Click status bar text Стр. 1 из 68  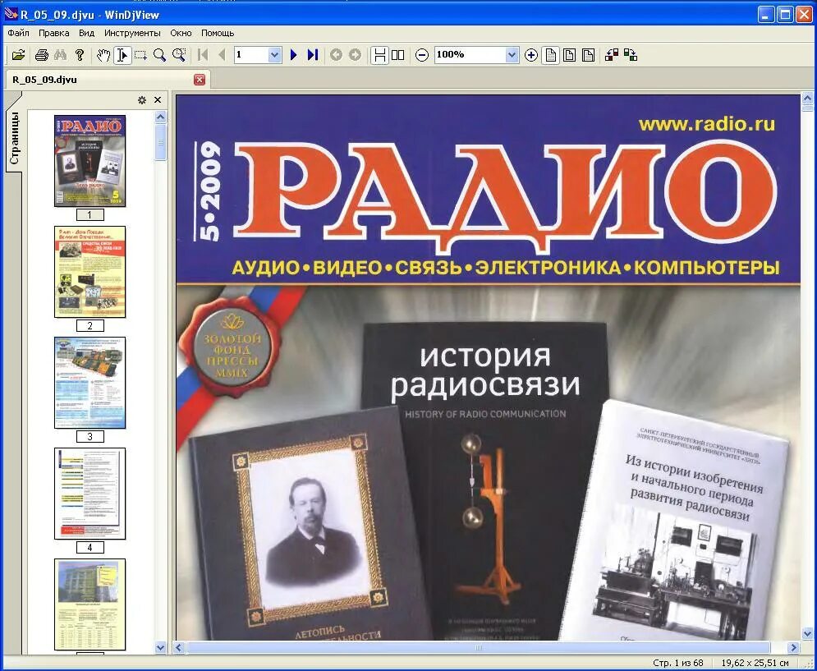point(678,663)
